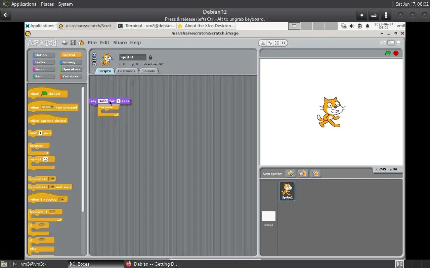Screen dimensions: 430x268
Task: Set rotation style to don't rotate
Action: pyautogui.click(x=94, y=64)
